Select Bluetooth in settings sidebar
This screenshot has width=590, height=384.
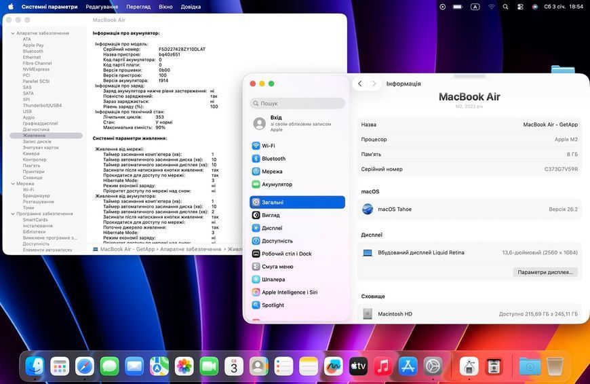pyautogui.click(x=297, y=159)
